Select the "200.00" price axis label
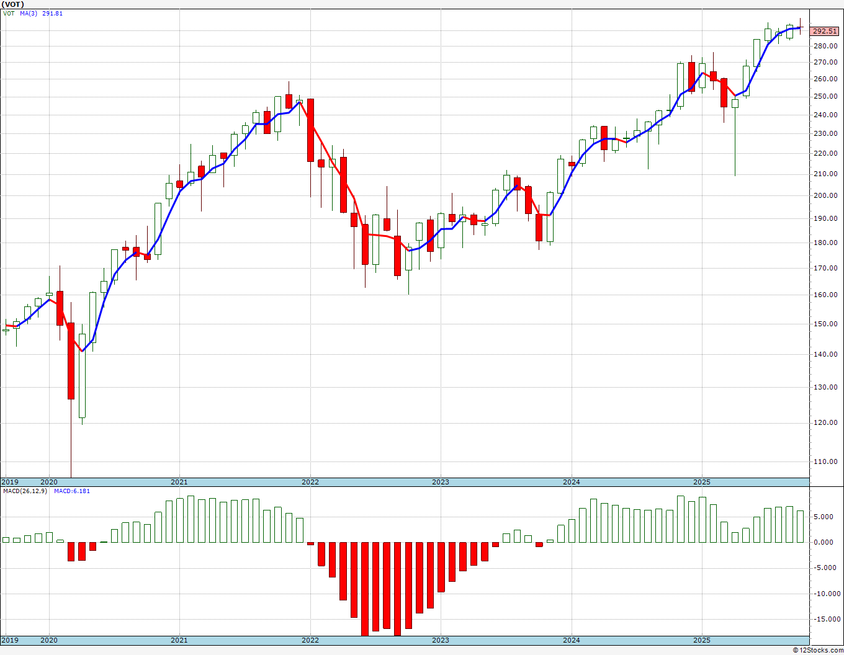The height and width of the screenshot is (655, 844). (x=825, y=196)
